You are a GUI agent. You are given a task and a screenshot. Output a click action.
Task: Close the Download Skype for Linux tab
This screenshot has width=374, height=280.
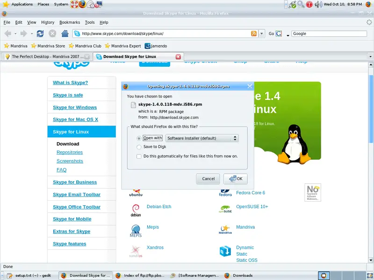click(x=178, y=56)
